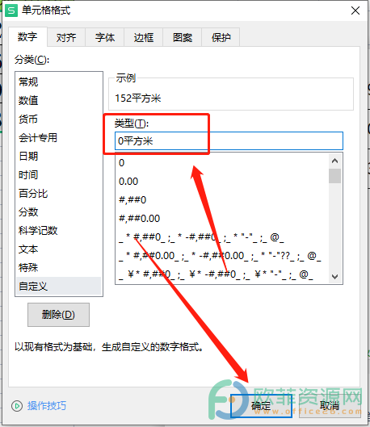Click the play icon beside 操作技巧

(x=17, y=406)
